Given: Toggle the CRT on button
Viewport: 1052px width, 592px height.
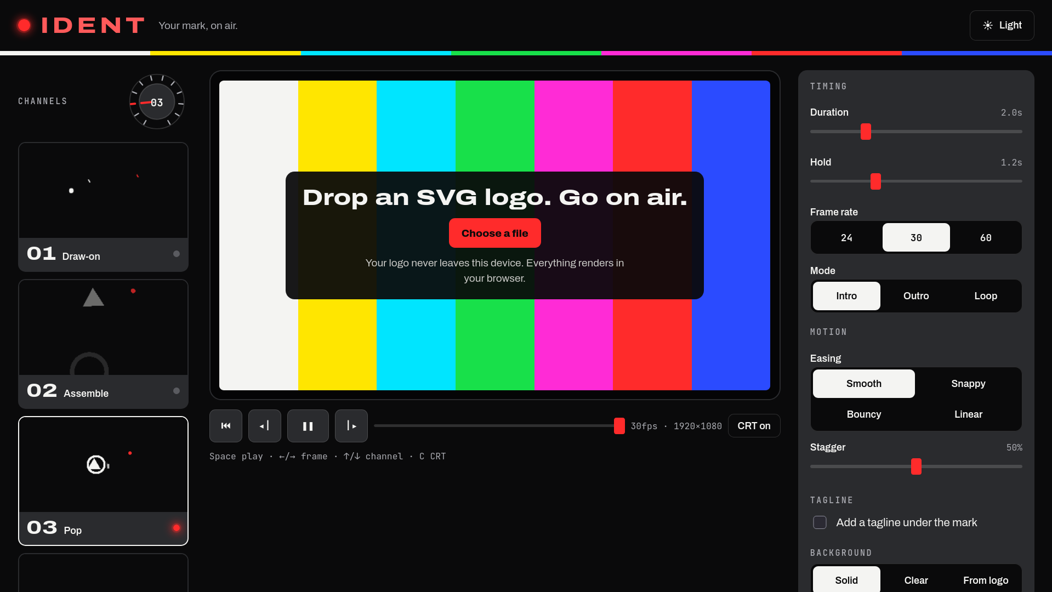Looking at the screenshot, I should pos(754,426).
